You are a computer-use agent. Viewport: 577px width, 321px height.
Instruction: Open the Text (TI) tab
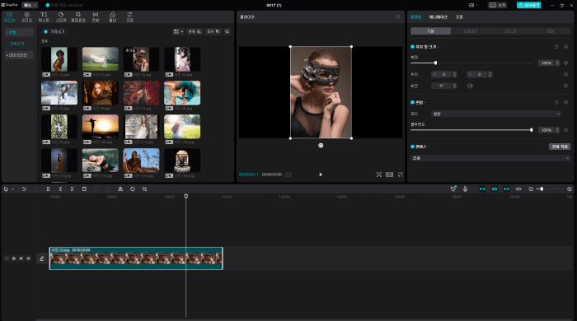pyautogui.click(x=44, y=17)
